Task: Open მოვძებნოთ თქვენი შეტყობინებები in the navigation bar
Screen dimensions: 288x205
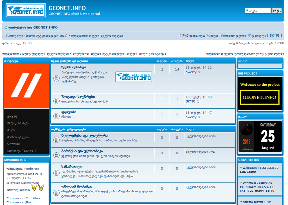Action: (97, 36)
